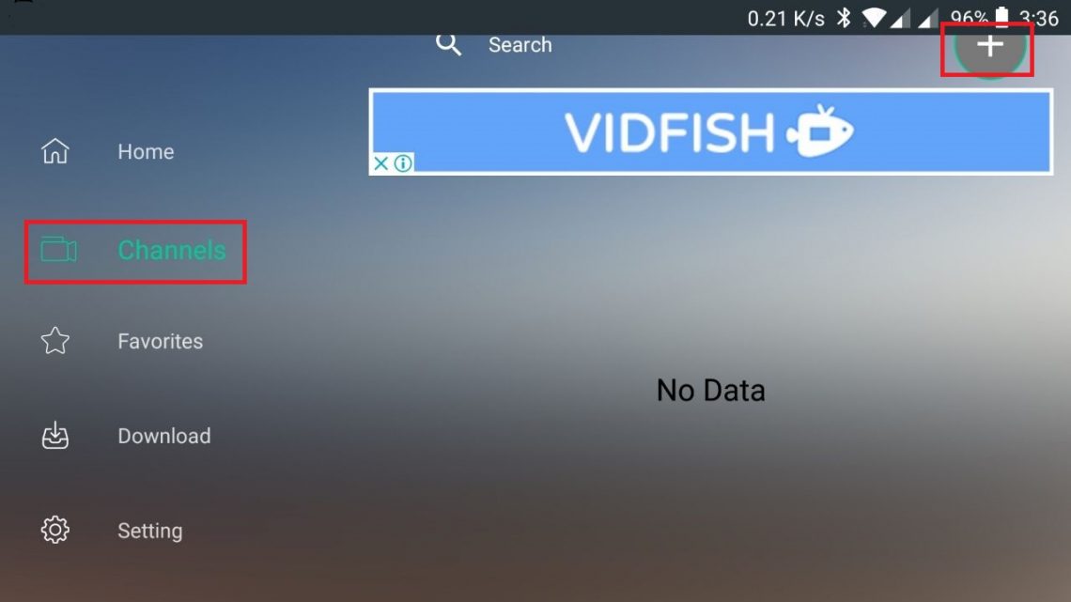Close the ad using the X icon
The width and height of the screenshot is (1071, 602).
click(x=381, y=163)
